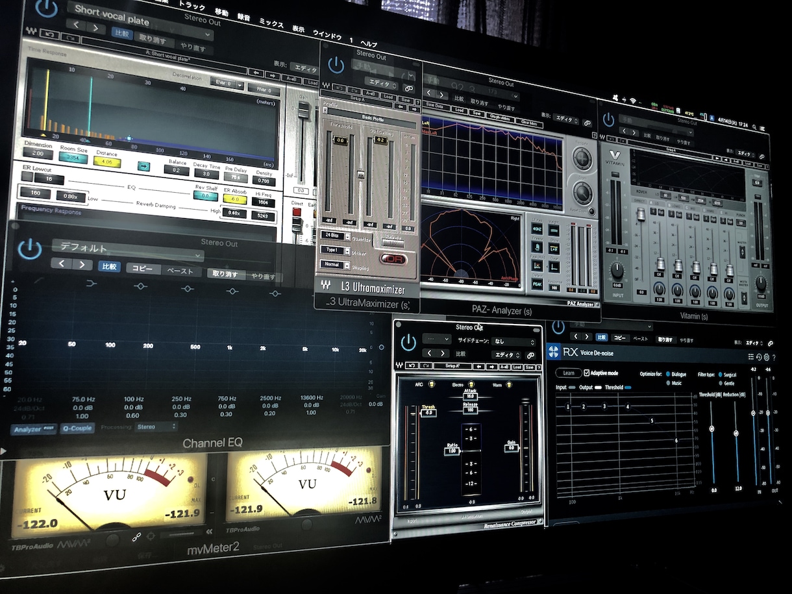Screen dimensions: 792x594
Task: Choose Surgical filter type in RX
Action: click(x=719, y=375)
